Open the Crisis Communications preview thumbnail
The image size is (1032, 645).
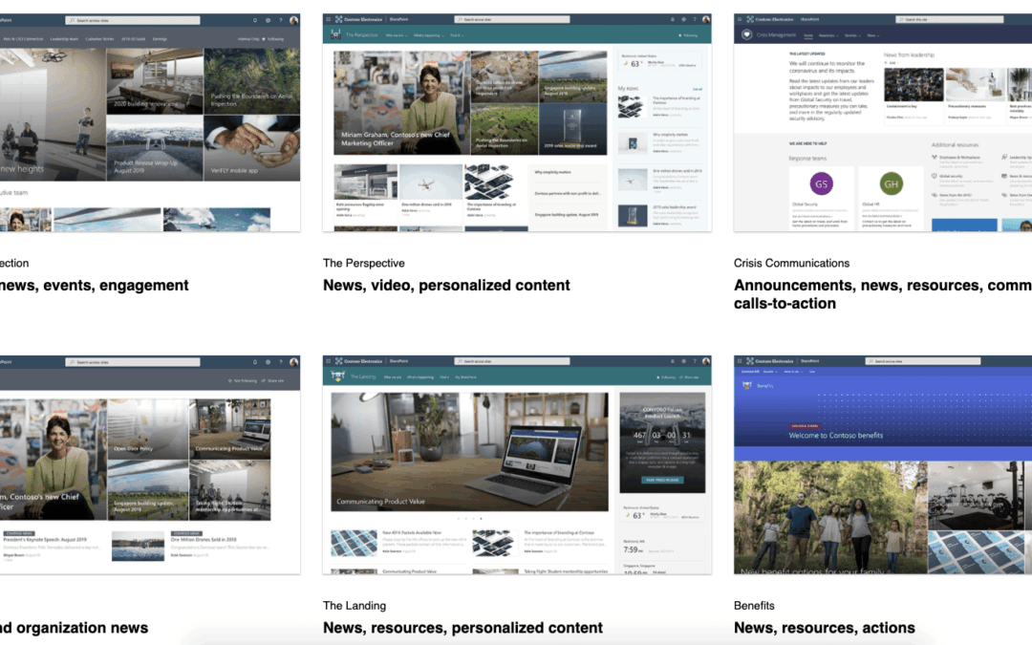(x=883, y=122)
